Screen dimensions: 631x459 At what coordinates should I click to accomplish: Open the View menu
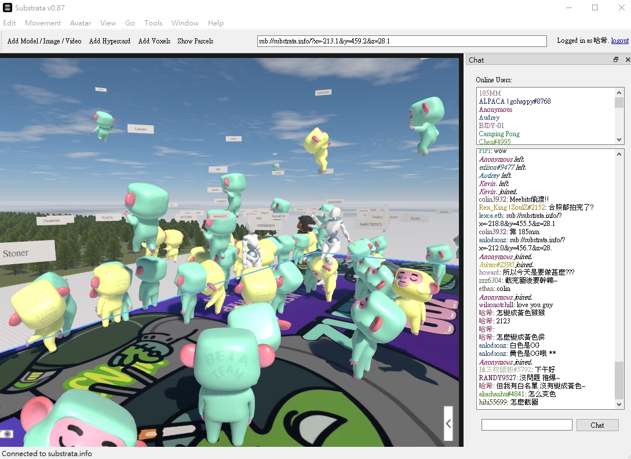[x=108, y=23]
